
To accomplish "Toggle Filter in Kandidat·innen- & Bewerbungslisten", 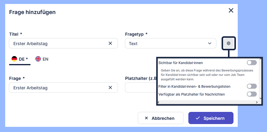I will [252, 86].
